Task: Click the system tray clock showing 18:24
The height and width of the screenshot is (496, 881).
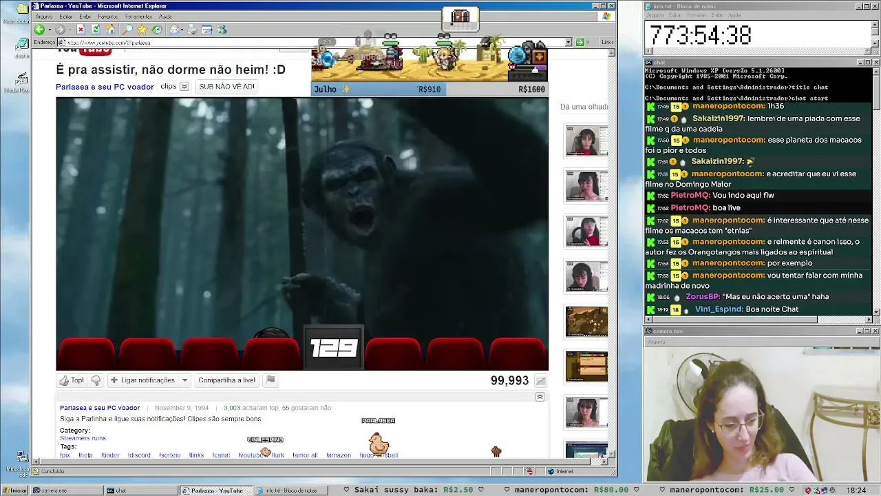Action: [x=856, y=490]
